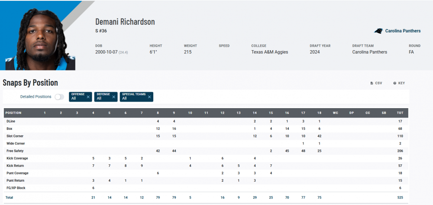The image size is (433, 205).
Task: Toggle the Detailed Positions switch
Action: point(59,97)
